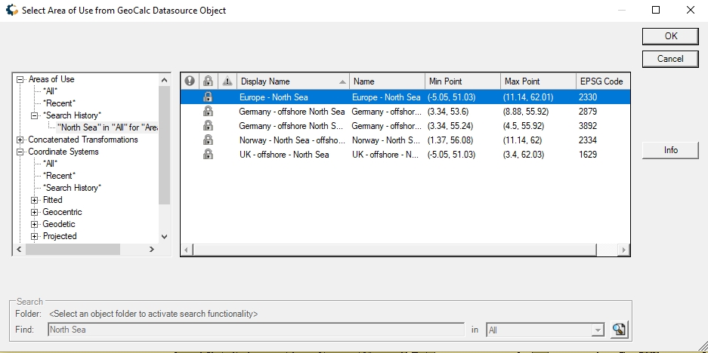Image resolution: width=708 pixels, height=353 pixels.
Task: Expand the Geodetic node
Action: (x=34, y=225)
